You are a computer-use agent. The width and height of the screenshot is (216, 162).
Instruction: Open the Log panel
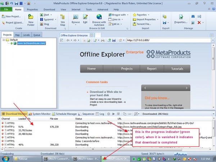point(100,114)
